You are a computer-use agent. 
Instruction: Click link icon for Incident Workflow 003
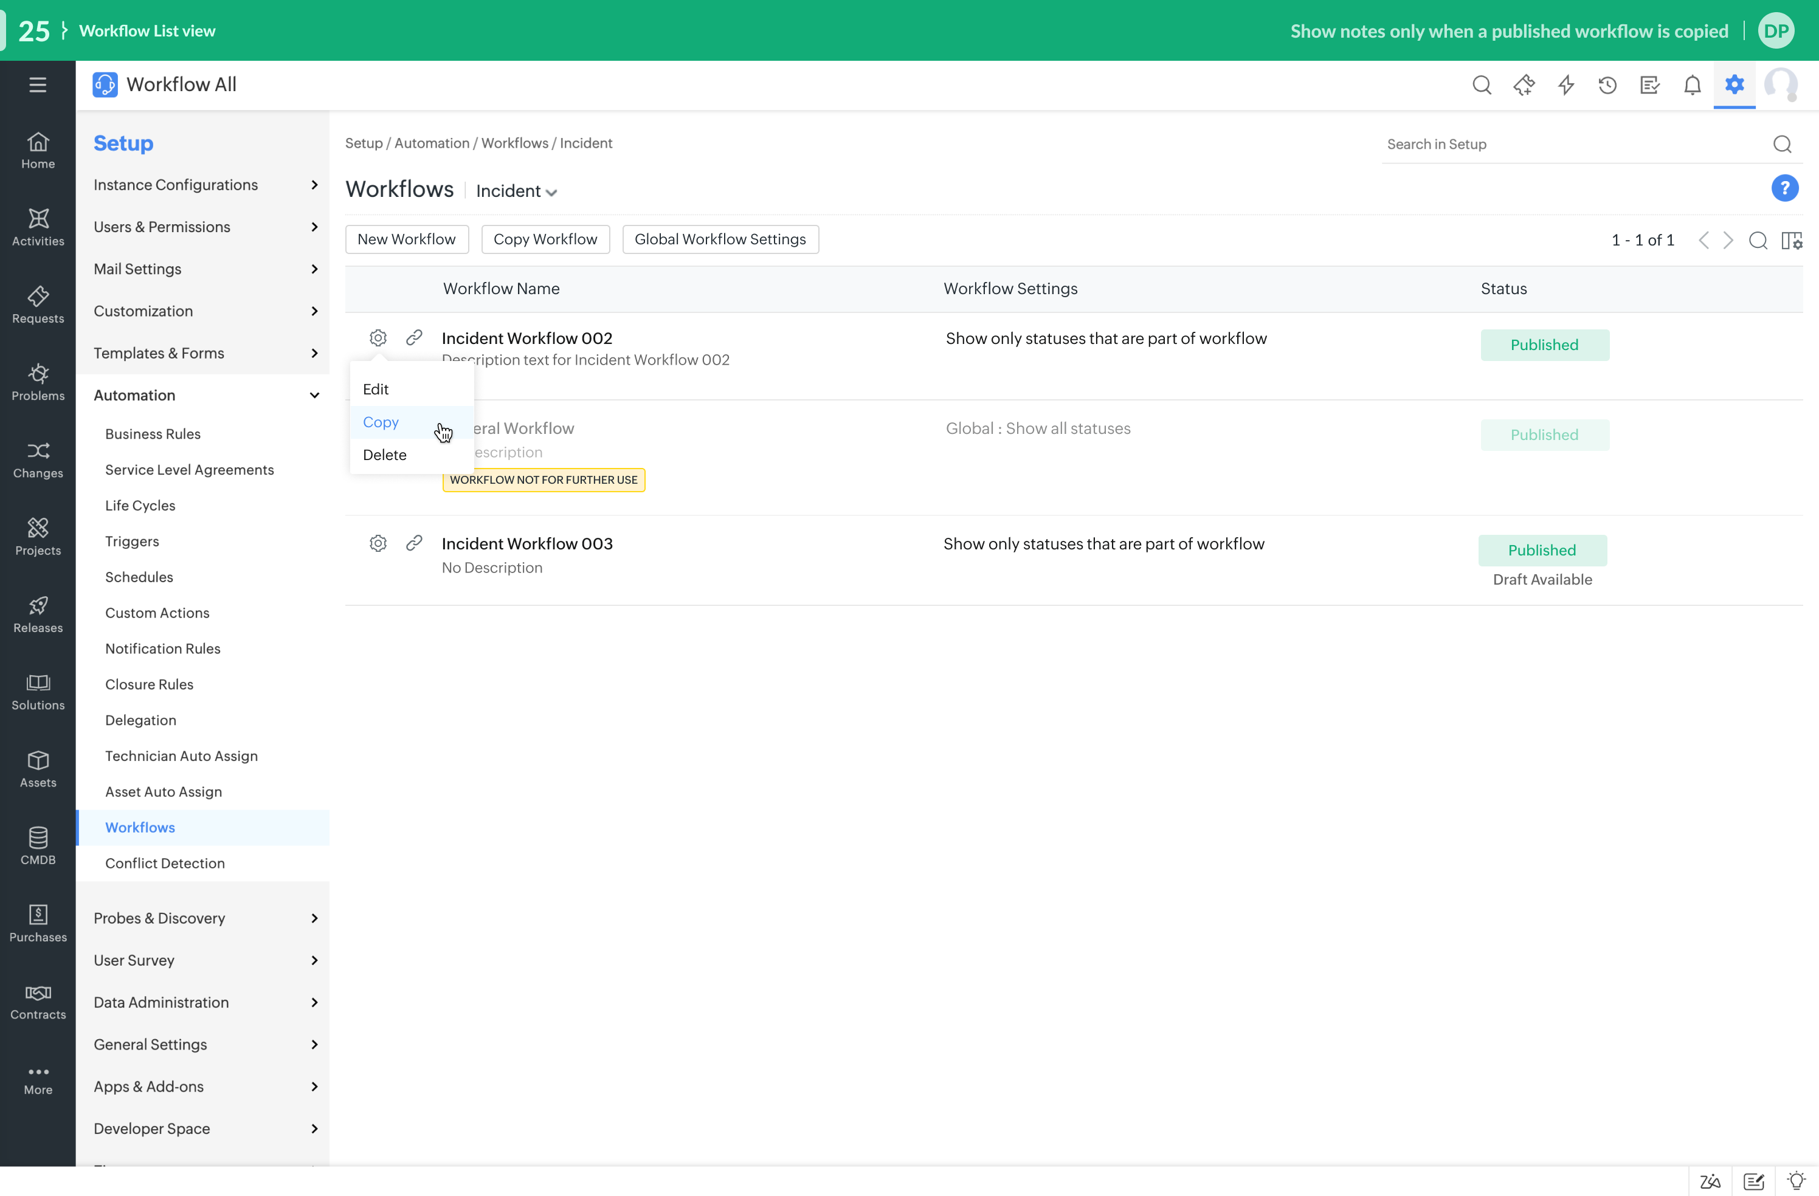point(413,543)
